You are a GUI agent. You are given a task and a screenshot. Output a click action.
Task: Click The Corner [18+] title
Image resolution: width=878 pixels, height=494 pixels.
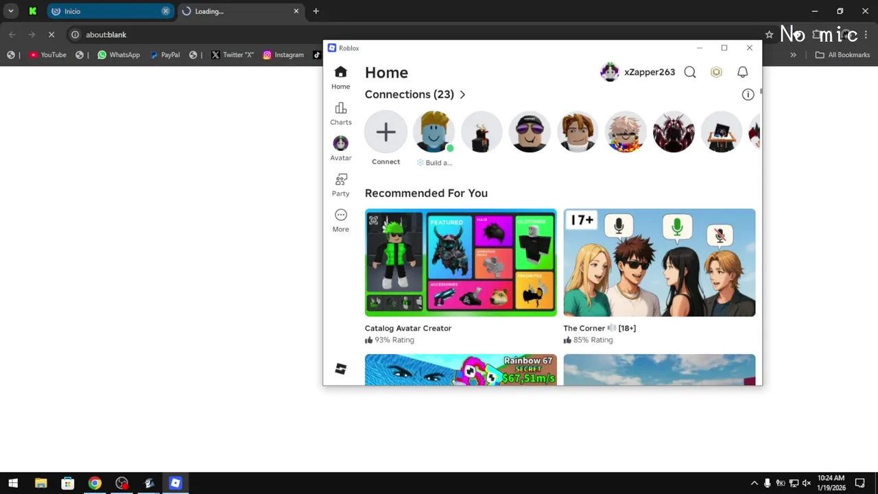[600, 328]
